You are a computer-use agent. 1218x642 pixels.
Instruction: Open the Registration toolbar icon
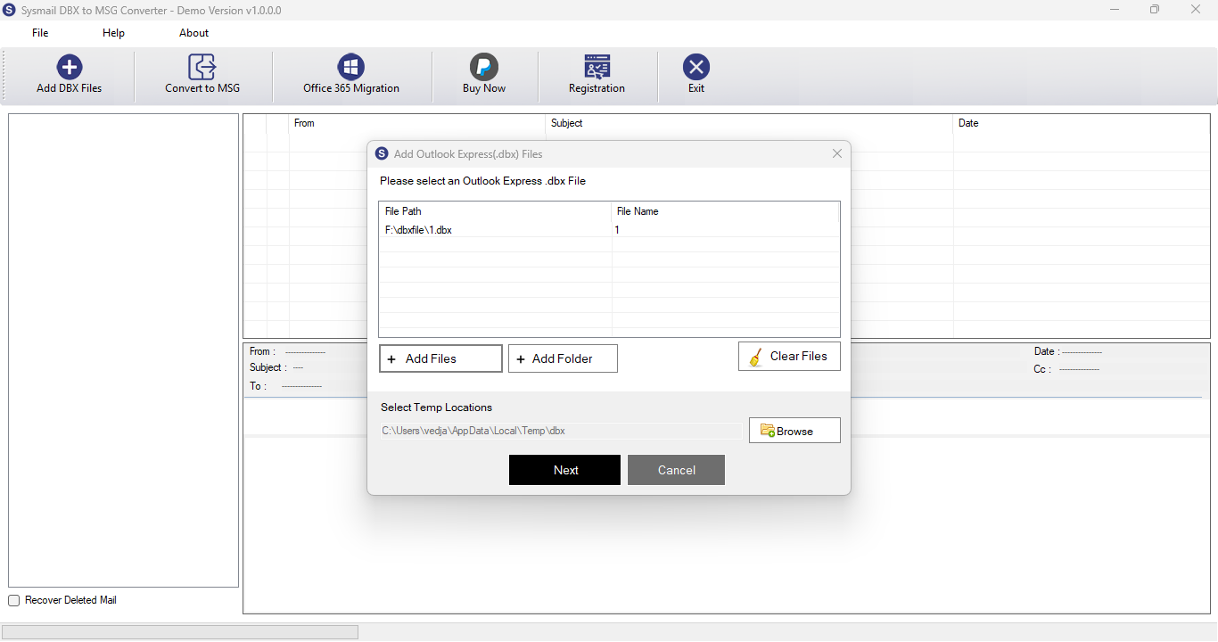tap(597, 67)
